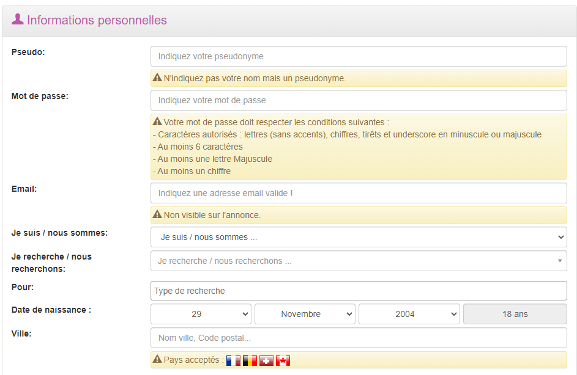Click the Mot de passe: label
The width and height of the screenshot is (577, 375).
[x=40, y=96]
